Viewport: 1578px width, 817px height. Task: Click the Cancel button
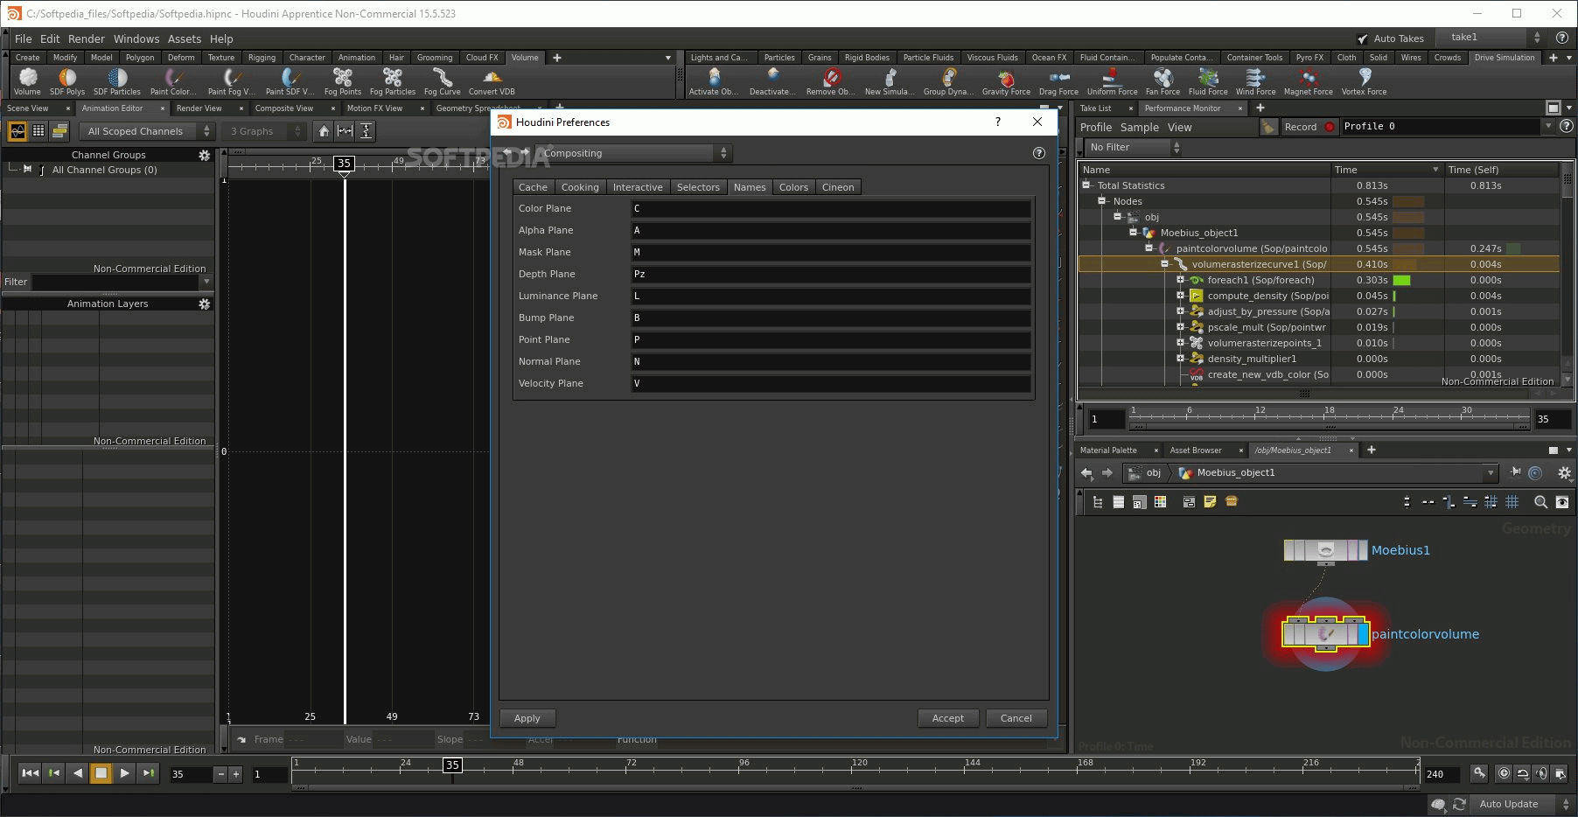(x=1016, y=718)
